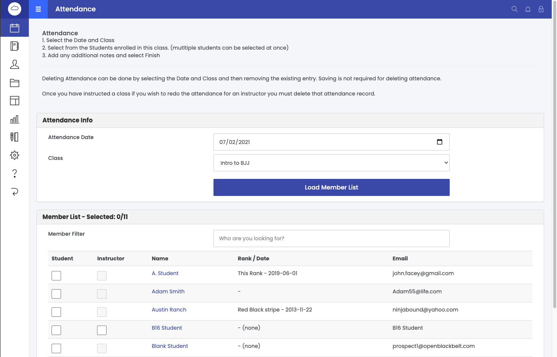Open the help question mark icon
Screen dimensions: 557x357
pos(14,173)
